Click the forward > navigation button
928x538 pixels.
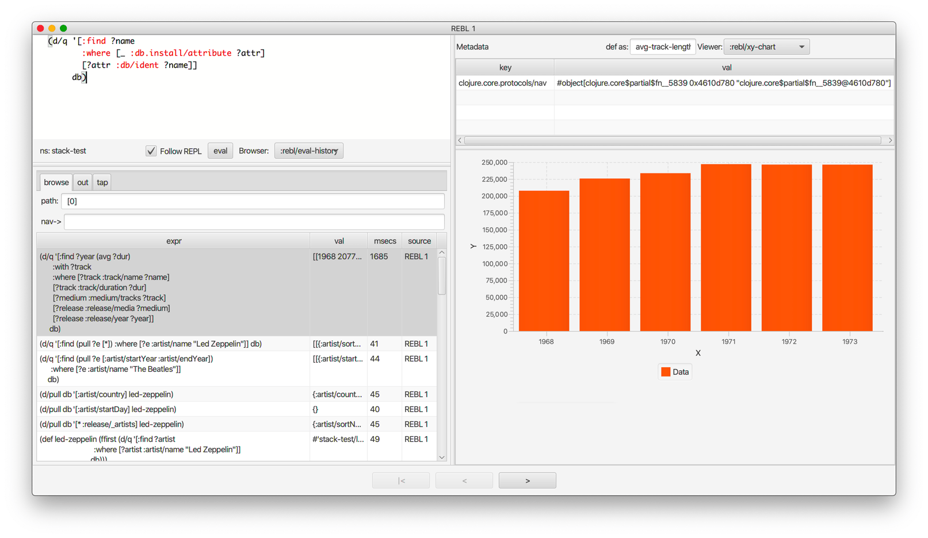point(528,481)
